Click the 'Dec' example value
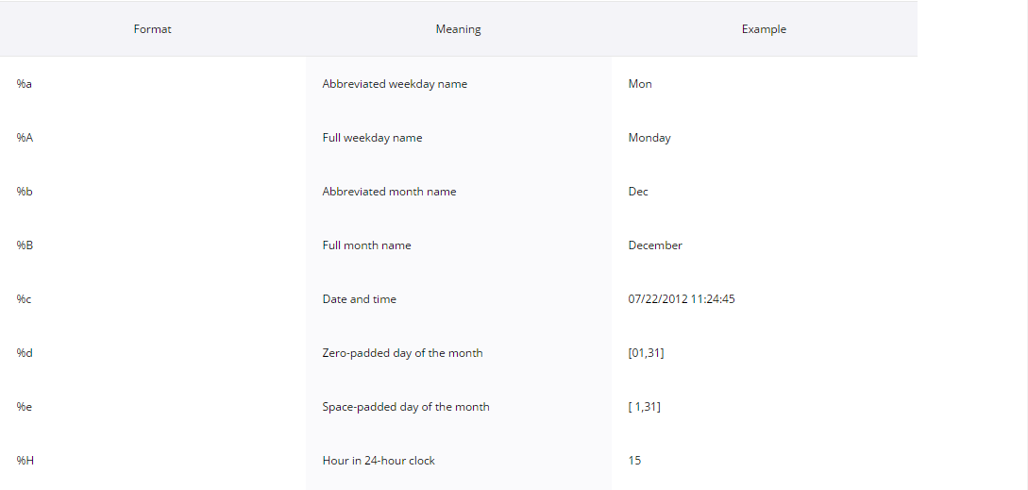1028x490 pixels. coord(638,192)
